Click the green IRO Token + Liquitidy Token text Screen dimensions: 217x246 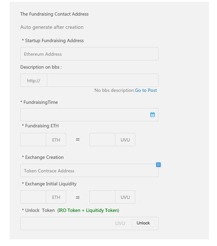tap(88, 210)
